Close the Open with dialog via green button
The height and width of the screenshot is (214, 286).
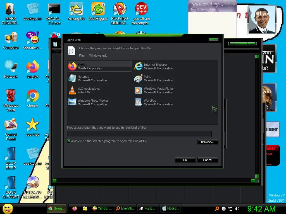pyautogui.click(x=213, y=39)
